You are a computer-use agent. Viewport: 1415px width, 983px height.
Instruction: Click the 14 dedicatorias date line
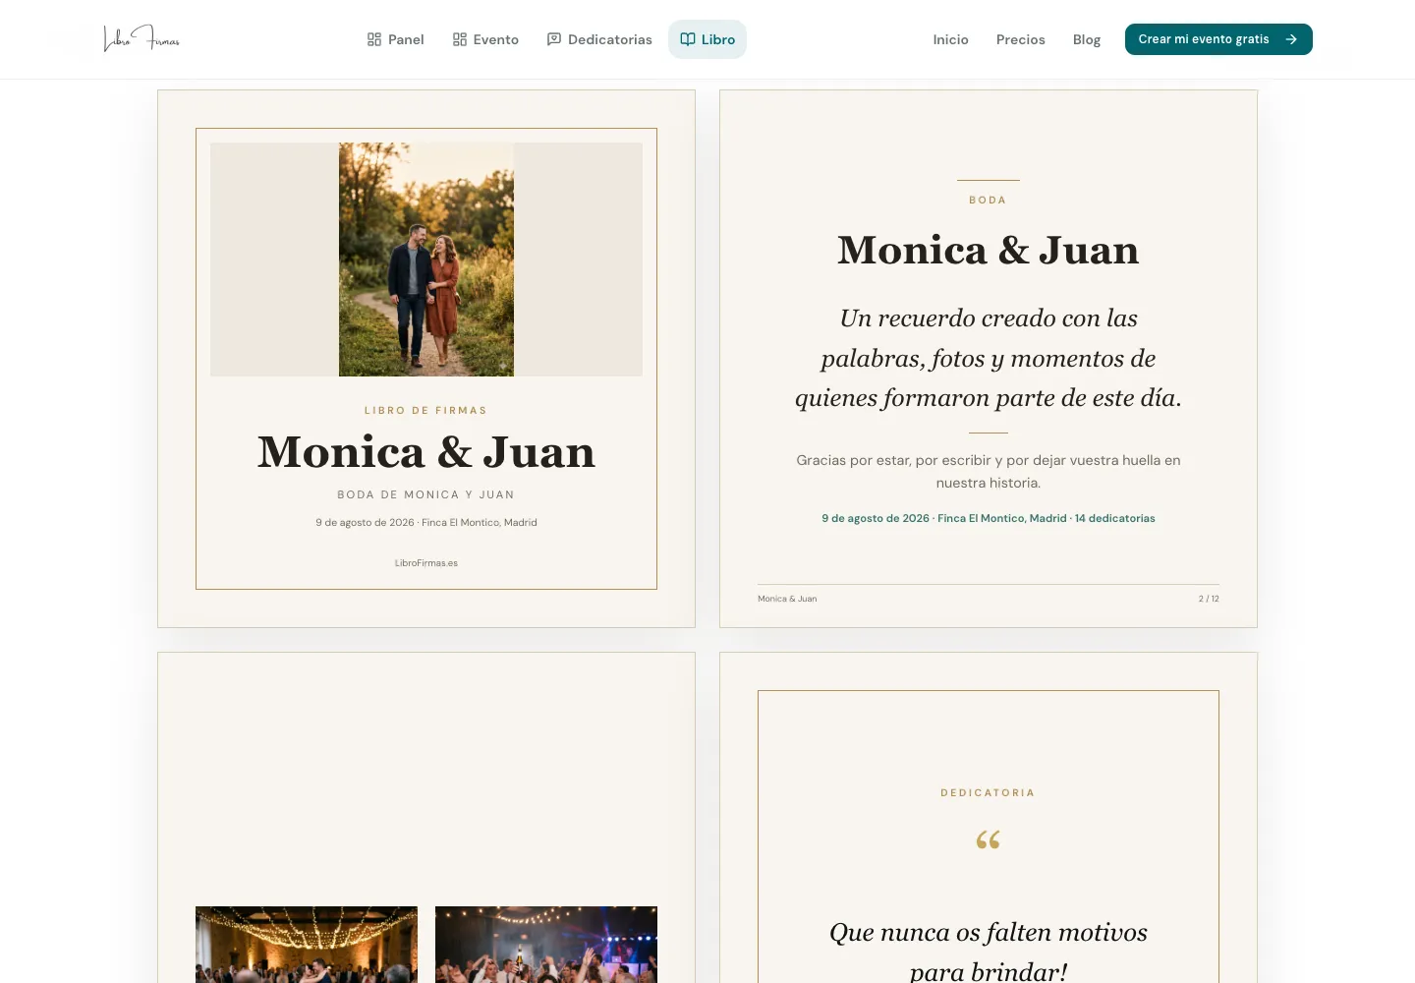(x=989, y=518)
